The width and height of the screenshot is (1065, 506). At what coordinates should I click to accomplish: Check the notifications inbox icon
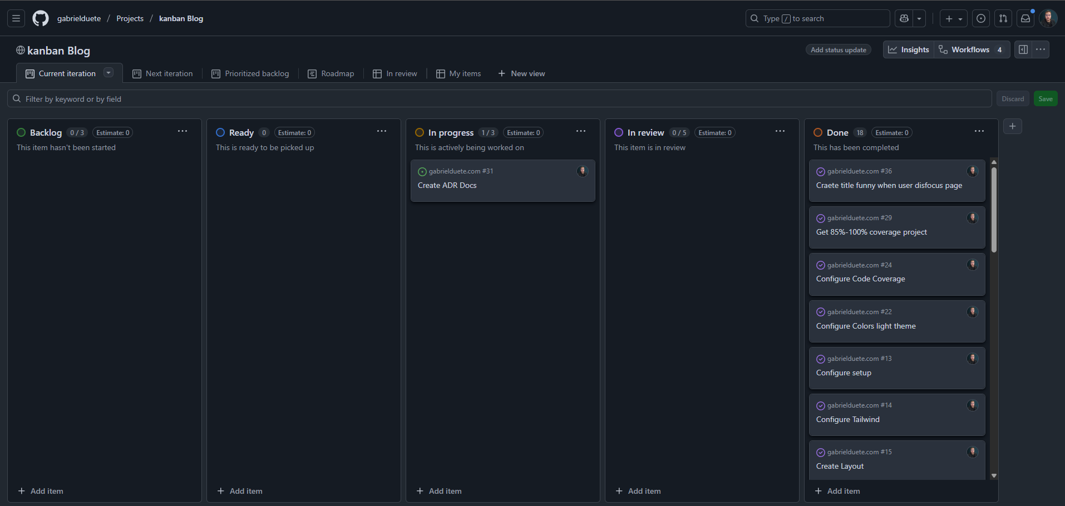[1025, 18]
